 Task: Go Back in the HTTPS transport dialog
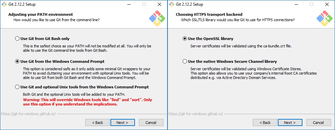(265, 123)
